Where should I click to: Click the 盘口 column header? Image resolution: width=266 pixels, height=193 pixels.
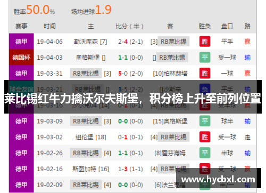click(x=227, y=26)
